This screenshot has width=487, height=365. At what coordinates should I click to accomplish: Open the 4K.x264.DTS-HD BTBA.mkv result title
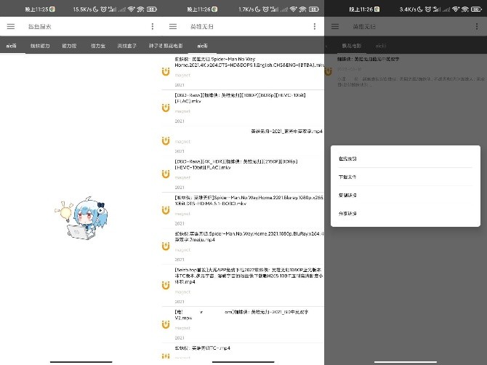coord(249,62)
